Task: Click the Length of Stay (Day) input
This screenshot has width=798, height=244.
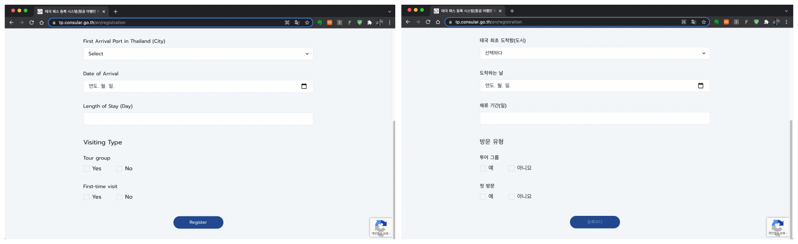Action: point(198,119)
